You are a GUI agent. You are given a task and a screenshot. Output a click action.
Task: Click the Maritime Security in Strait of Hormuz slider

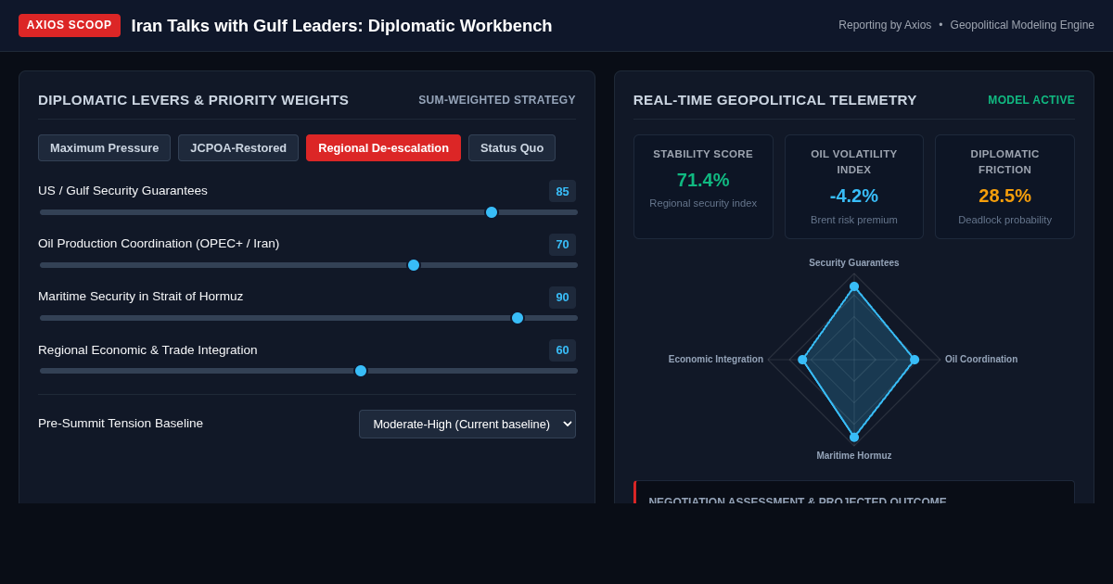308,318
